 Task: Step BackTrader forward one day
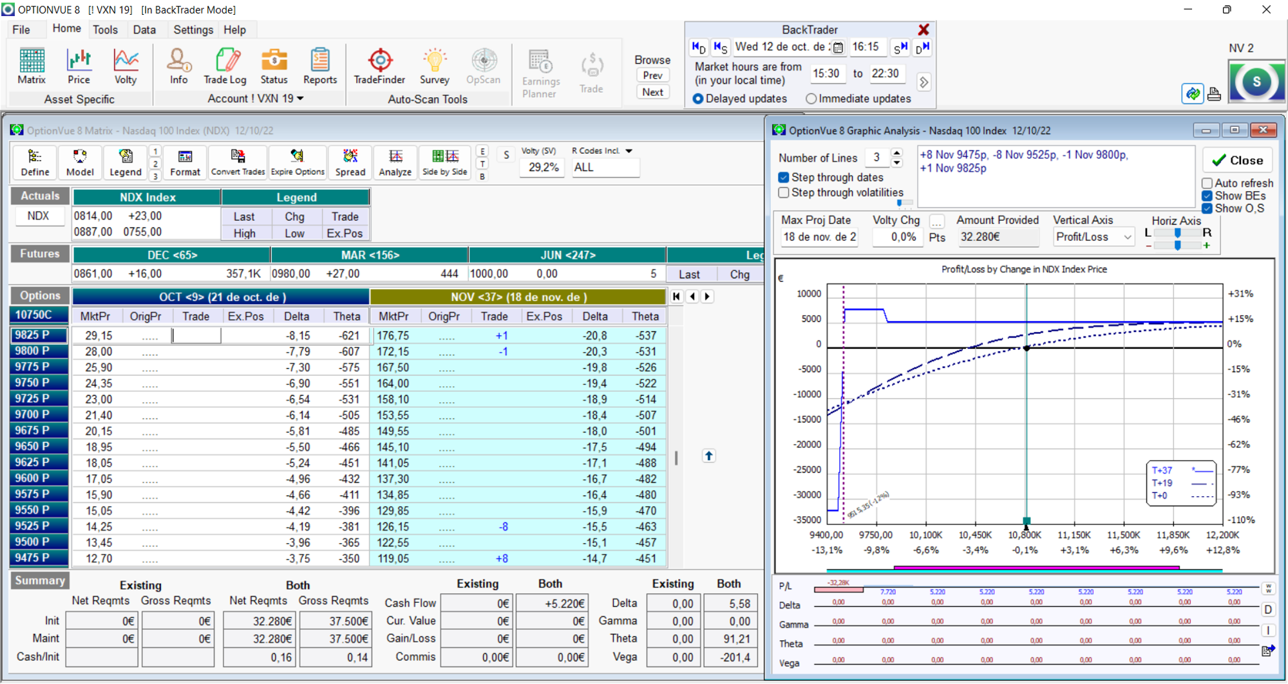point(922,47)
